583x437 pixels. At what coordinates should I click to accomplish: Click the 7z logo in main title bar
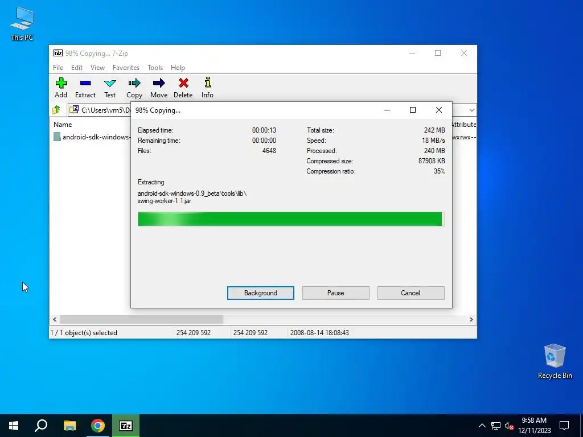click(58, 53)
